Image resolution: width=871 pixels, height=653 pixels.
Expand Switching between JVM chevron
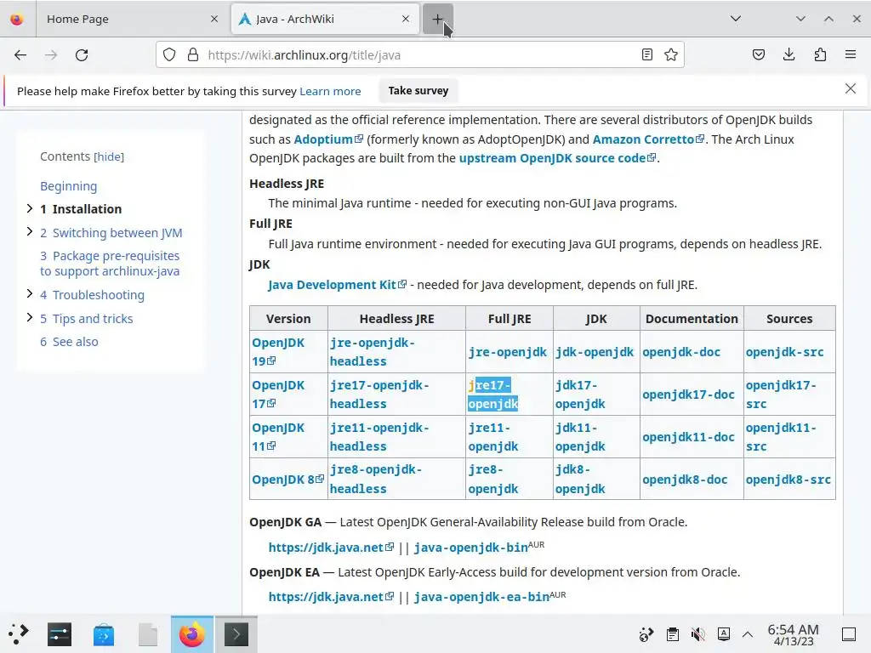(30, 231)
